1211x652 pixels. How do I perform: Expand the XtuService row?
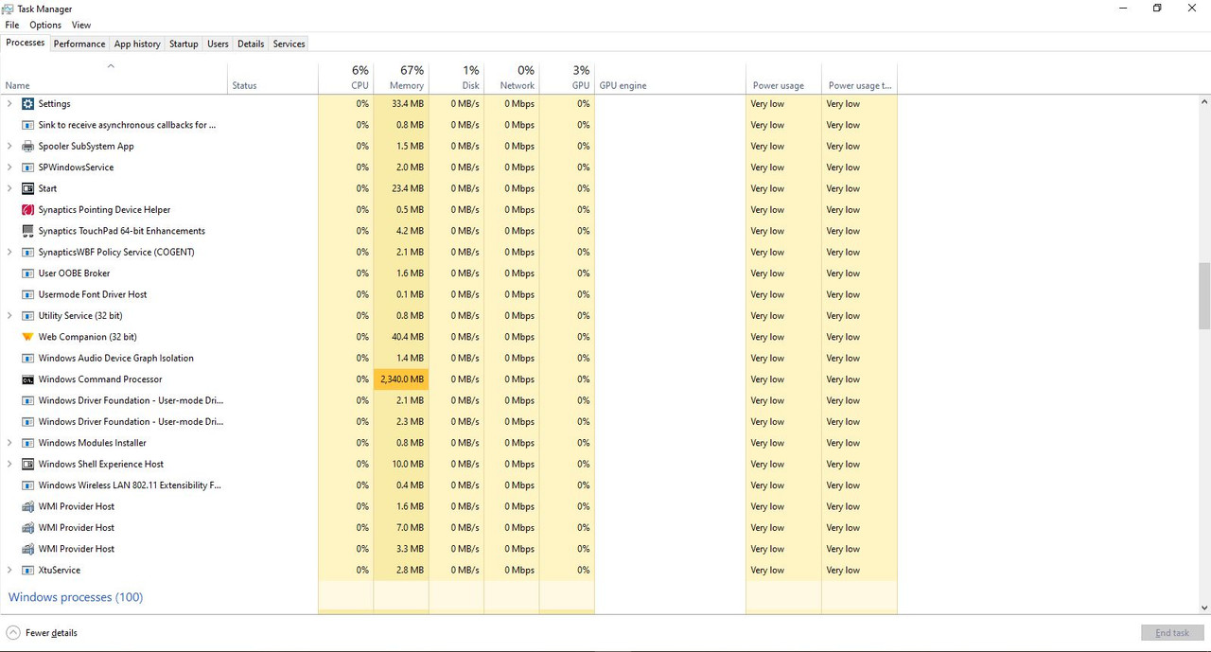[x=9, y=571]
